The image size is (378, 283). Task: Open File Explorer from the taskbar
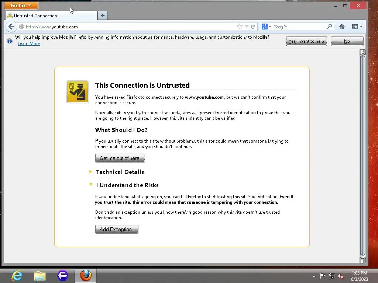coord(40,276)
